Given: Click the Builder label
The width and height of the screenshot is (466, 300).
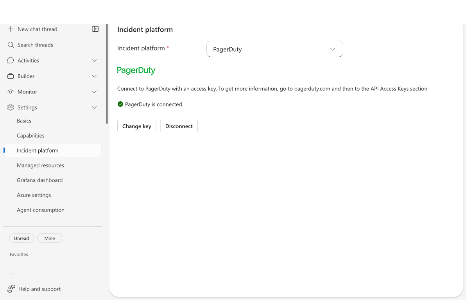Looking at the screenshot, I should (x=26, y=76).
